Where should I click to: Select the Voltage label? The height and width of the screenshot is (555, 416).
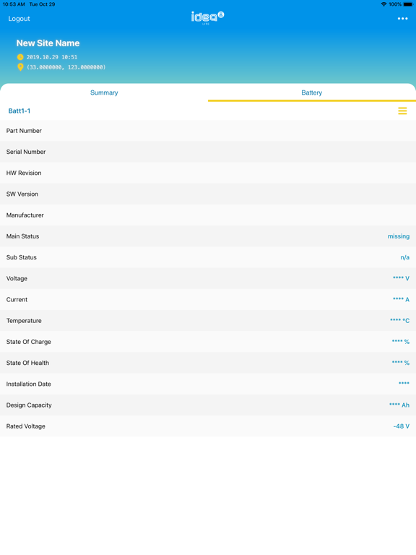pyautogui.click(x=17, y=278)
